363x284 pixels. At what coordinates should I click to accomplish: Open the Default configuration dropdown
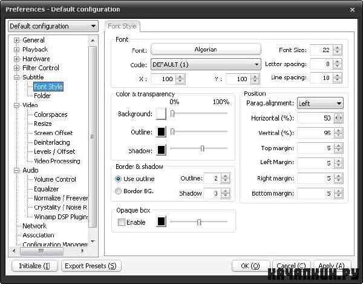coord(53,26)
